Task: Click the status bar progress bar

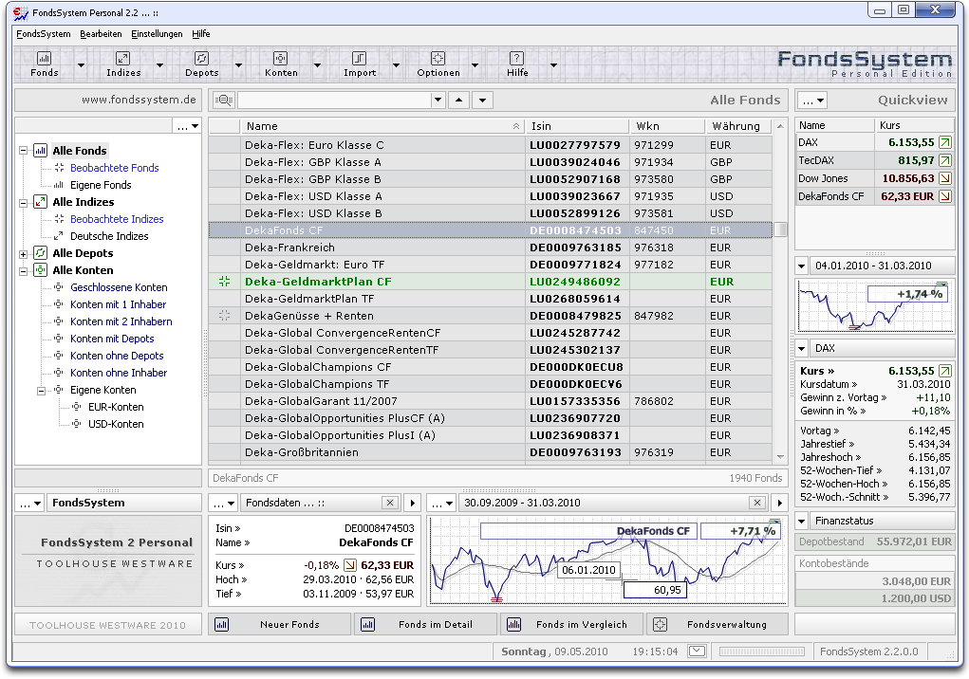Action: tap(762, 651)
